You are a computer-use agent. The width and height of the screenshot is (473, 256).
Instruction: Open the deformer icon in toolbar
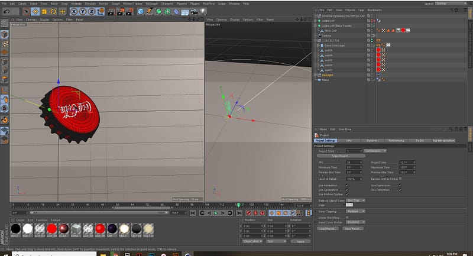coord(176,12)
